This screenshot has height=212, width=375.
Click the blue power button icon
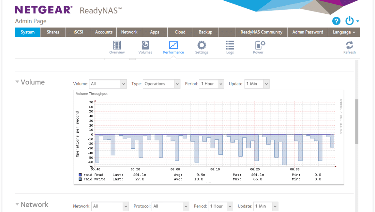pos(349,21)
